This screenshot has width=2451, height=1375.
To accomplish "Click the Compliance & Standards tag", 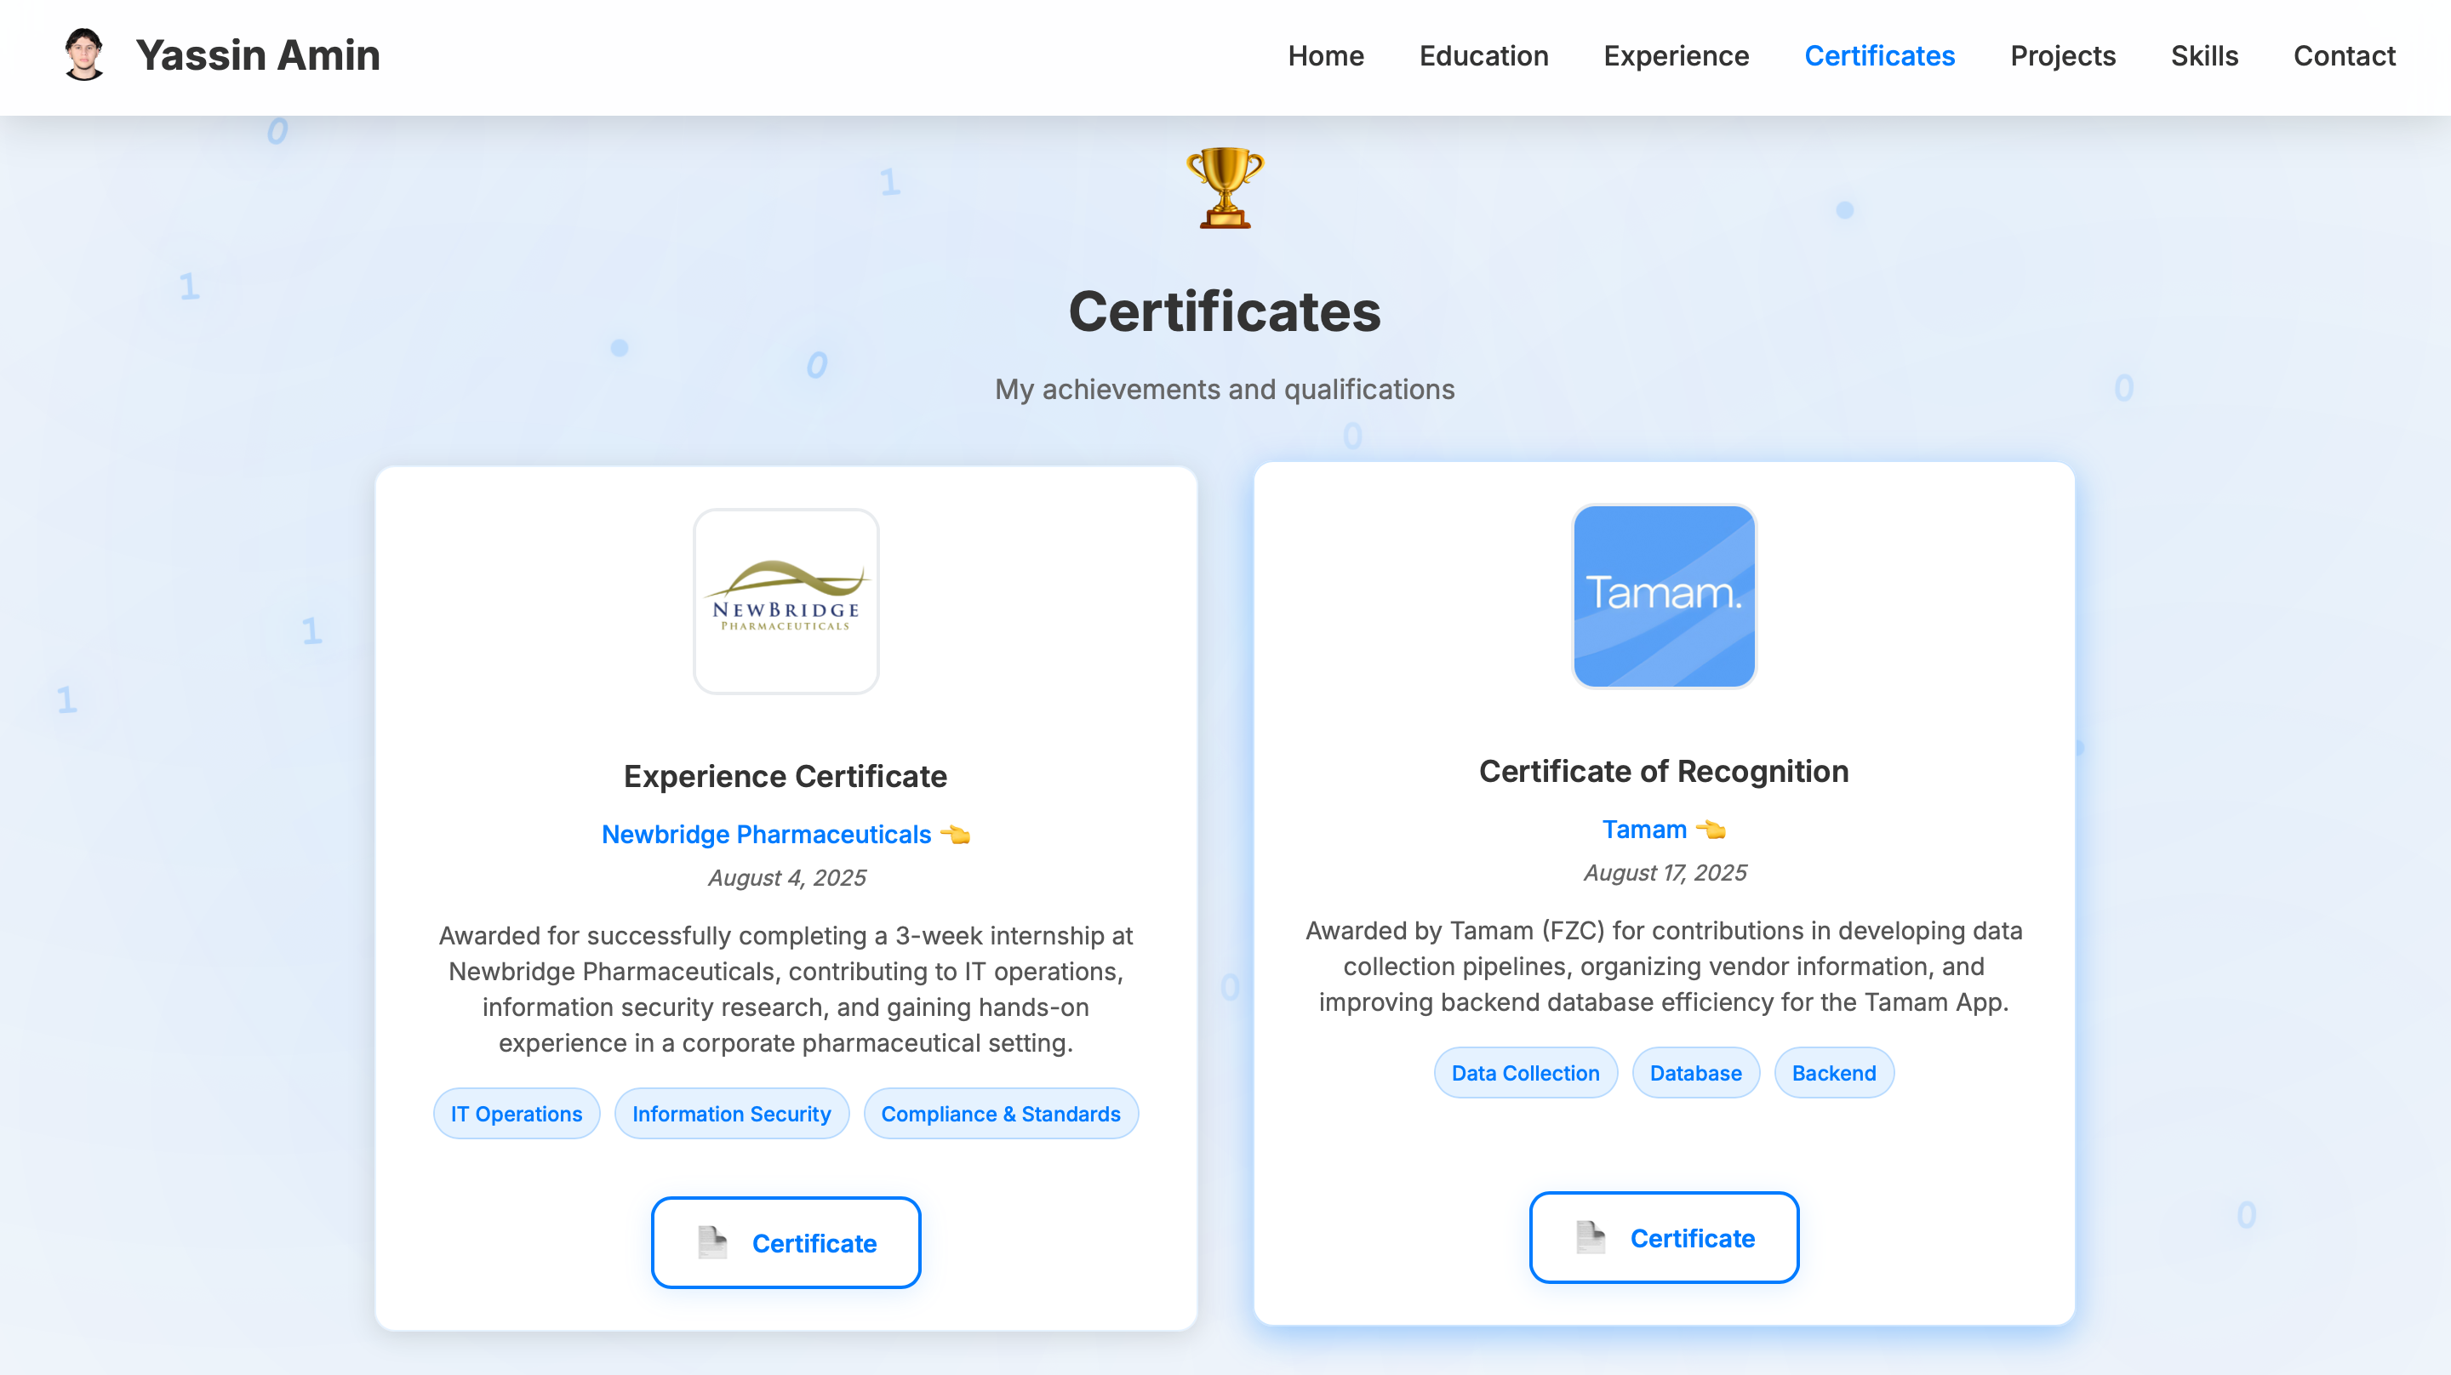I will click(x=1000, y=1113).
